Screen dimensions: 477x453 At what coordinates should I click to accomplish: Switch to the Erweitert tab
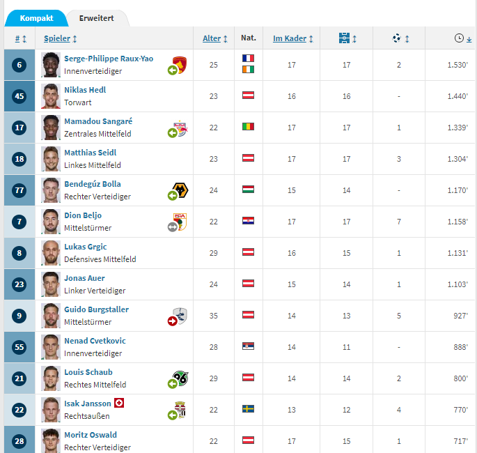coord(96,18)
